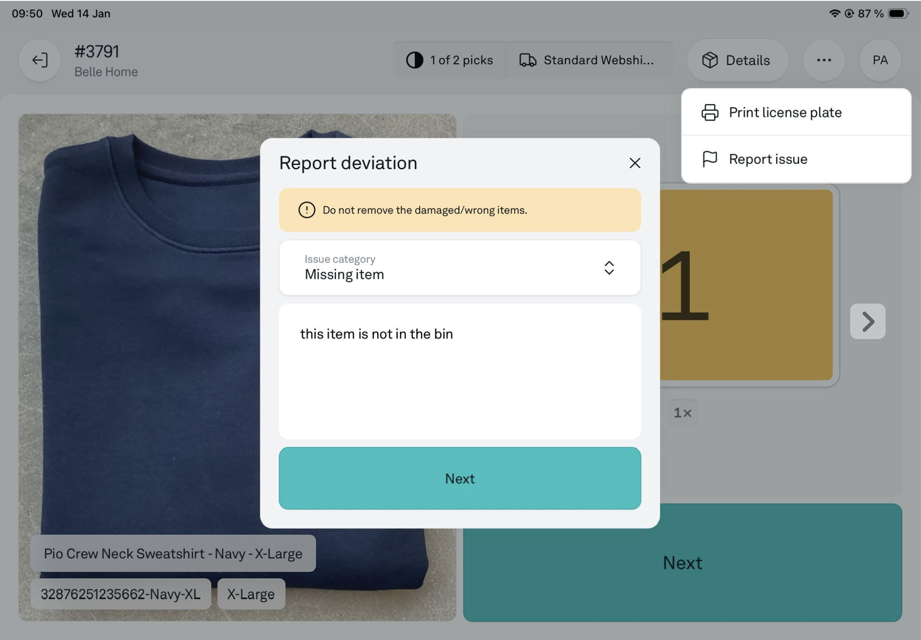The width and height of the screenshot is (921, 640).
Task: Click the printer icon in menu
Action: click(710, 112)
